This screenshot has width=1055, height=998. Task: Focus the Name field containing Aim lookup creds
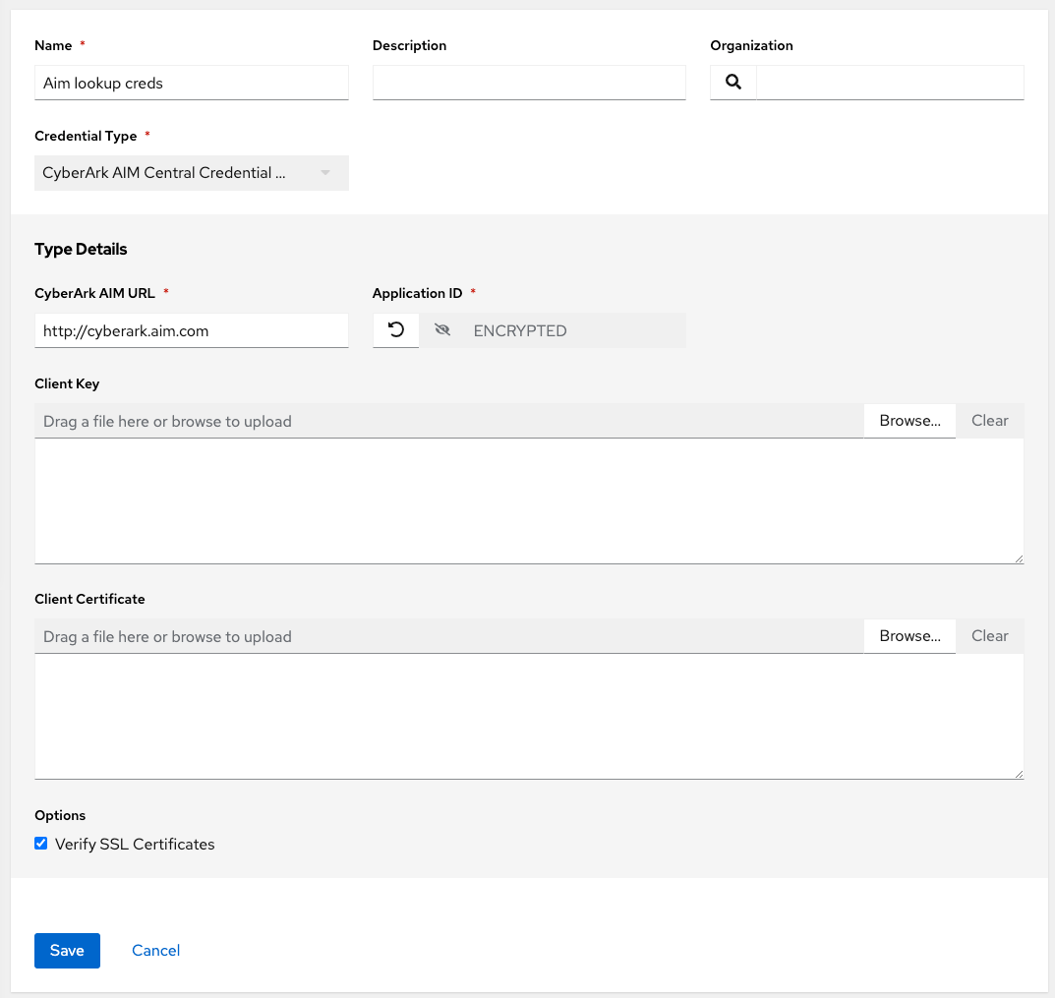coord(191,84)
